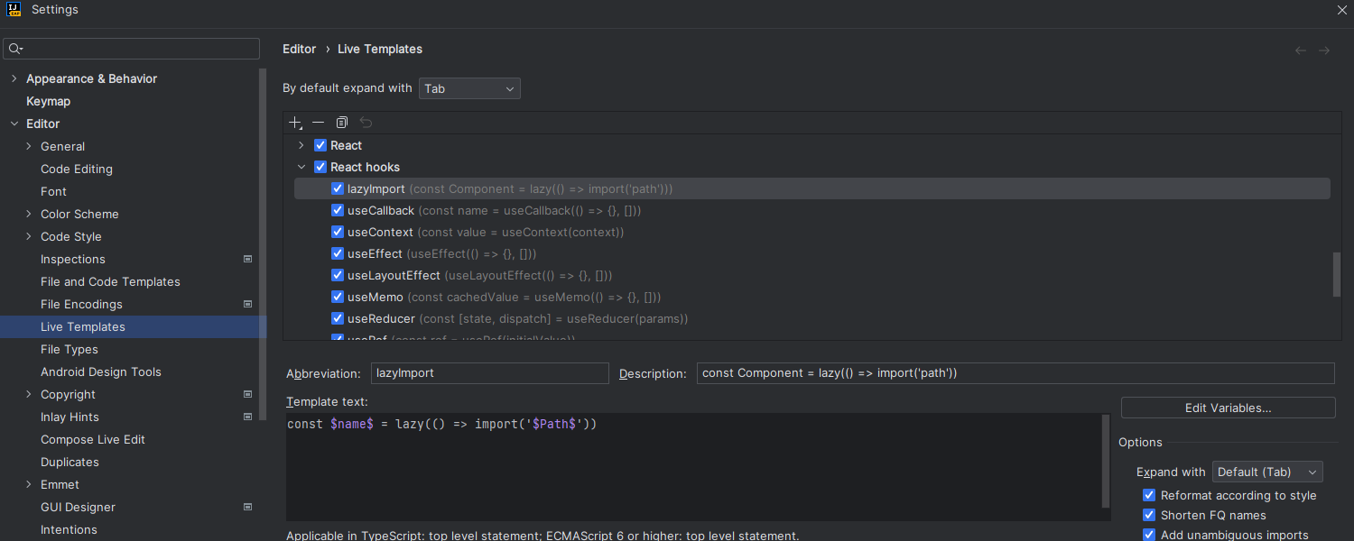Image resolution: width=1354 pixels, height=541 pixels.
Task: Click the Editor breadcrumb link
Action: pyautogui.click(x=300, y=49)
